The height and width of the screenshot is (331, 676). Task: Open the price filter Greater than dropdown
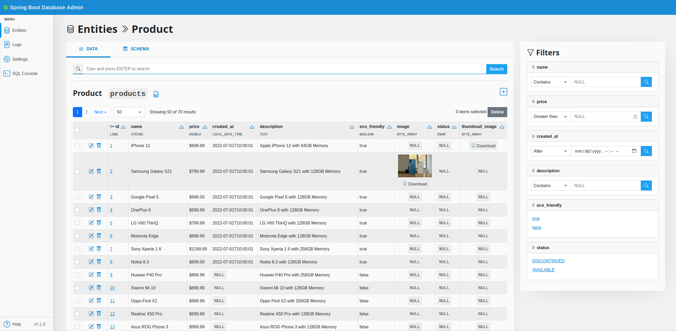pos(550,117)
